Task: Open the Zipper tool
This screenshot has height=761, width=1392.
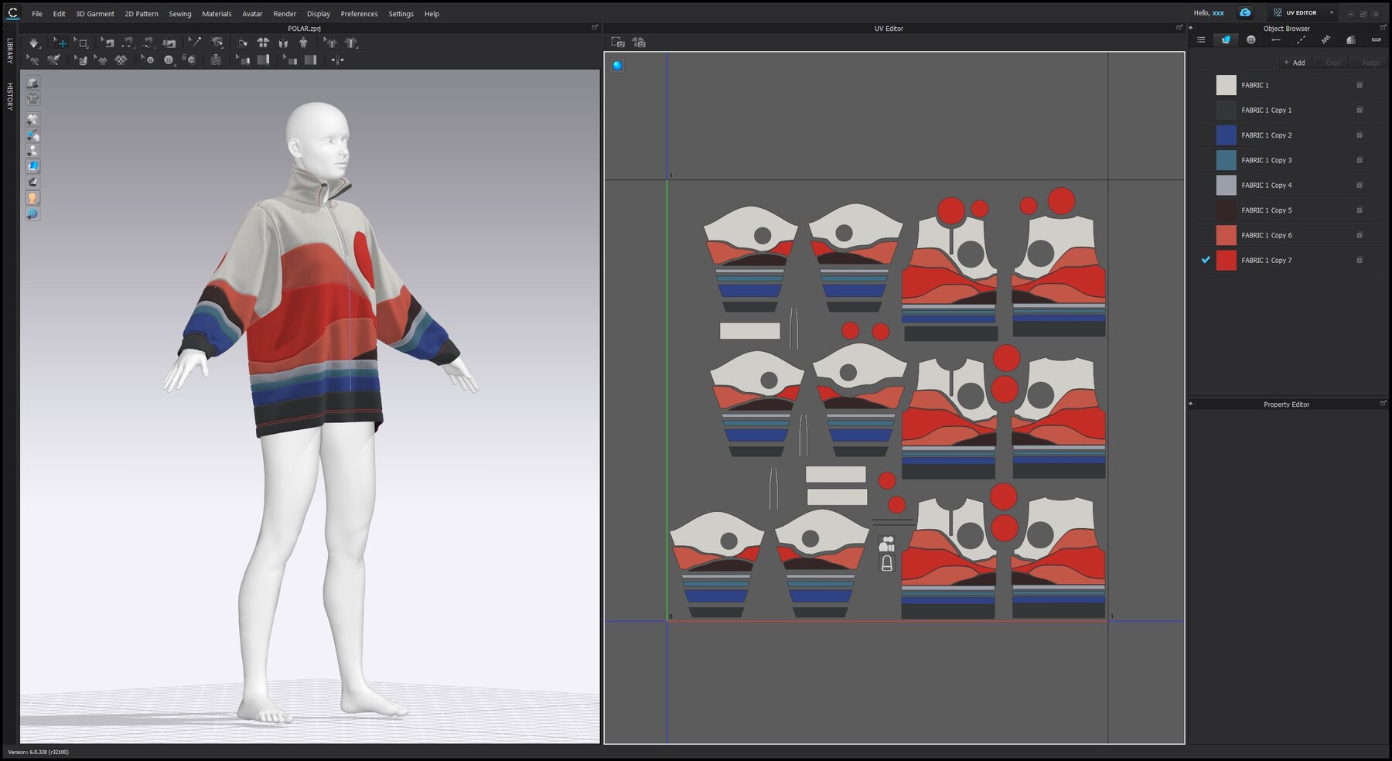Action: point(216,60)
